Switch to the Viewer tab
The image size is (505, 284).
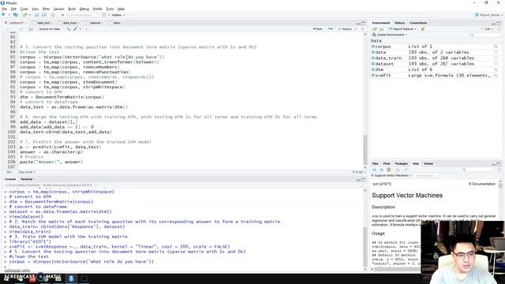click(x=428, y=163)
